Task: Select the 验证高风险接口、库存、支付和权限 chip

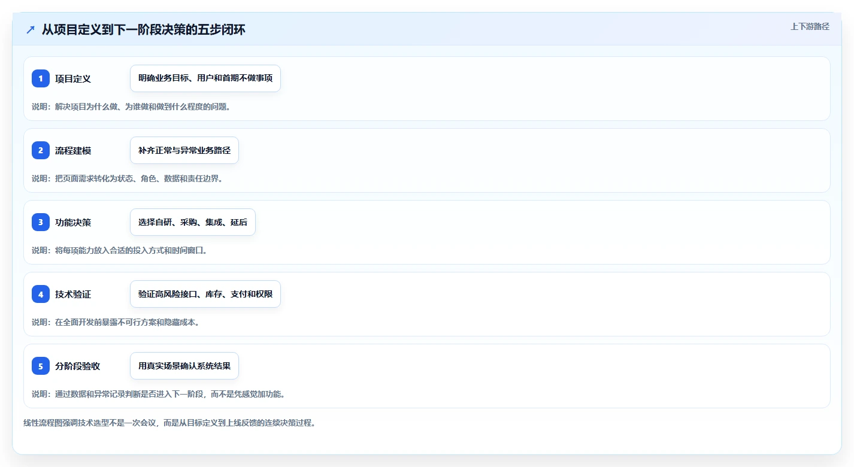Action: pyautogui.click(x=205, y=294)
